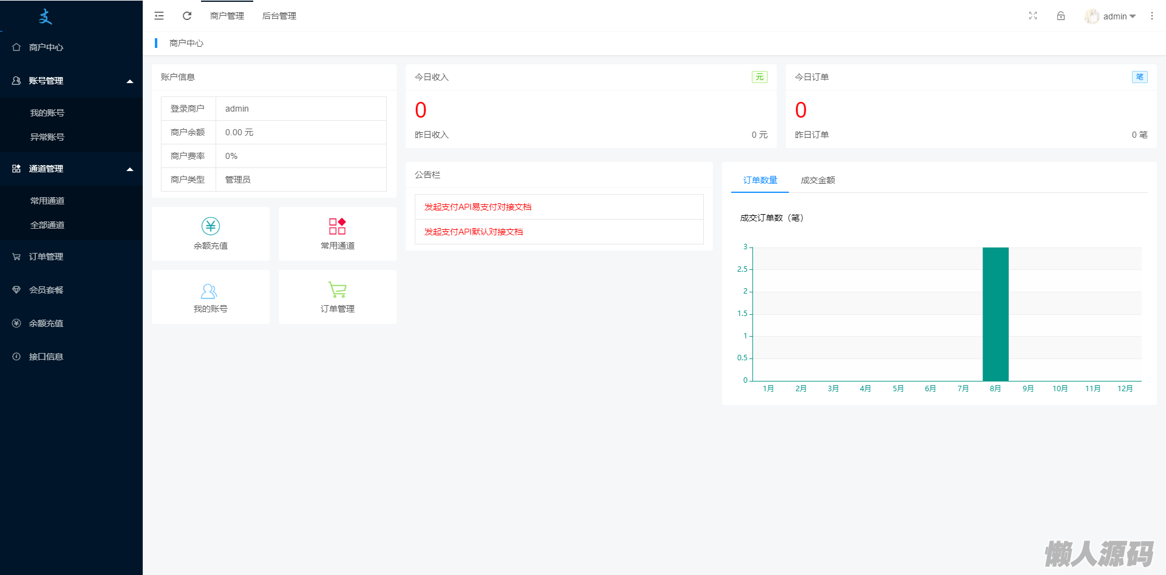Open the 常用通道 grid shortcut icon
This screenshot has height=575, width=1166.
337,226
